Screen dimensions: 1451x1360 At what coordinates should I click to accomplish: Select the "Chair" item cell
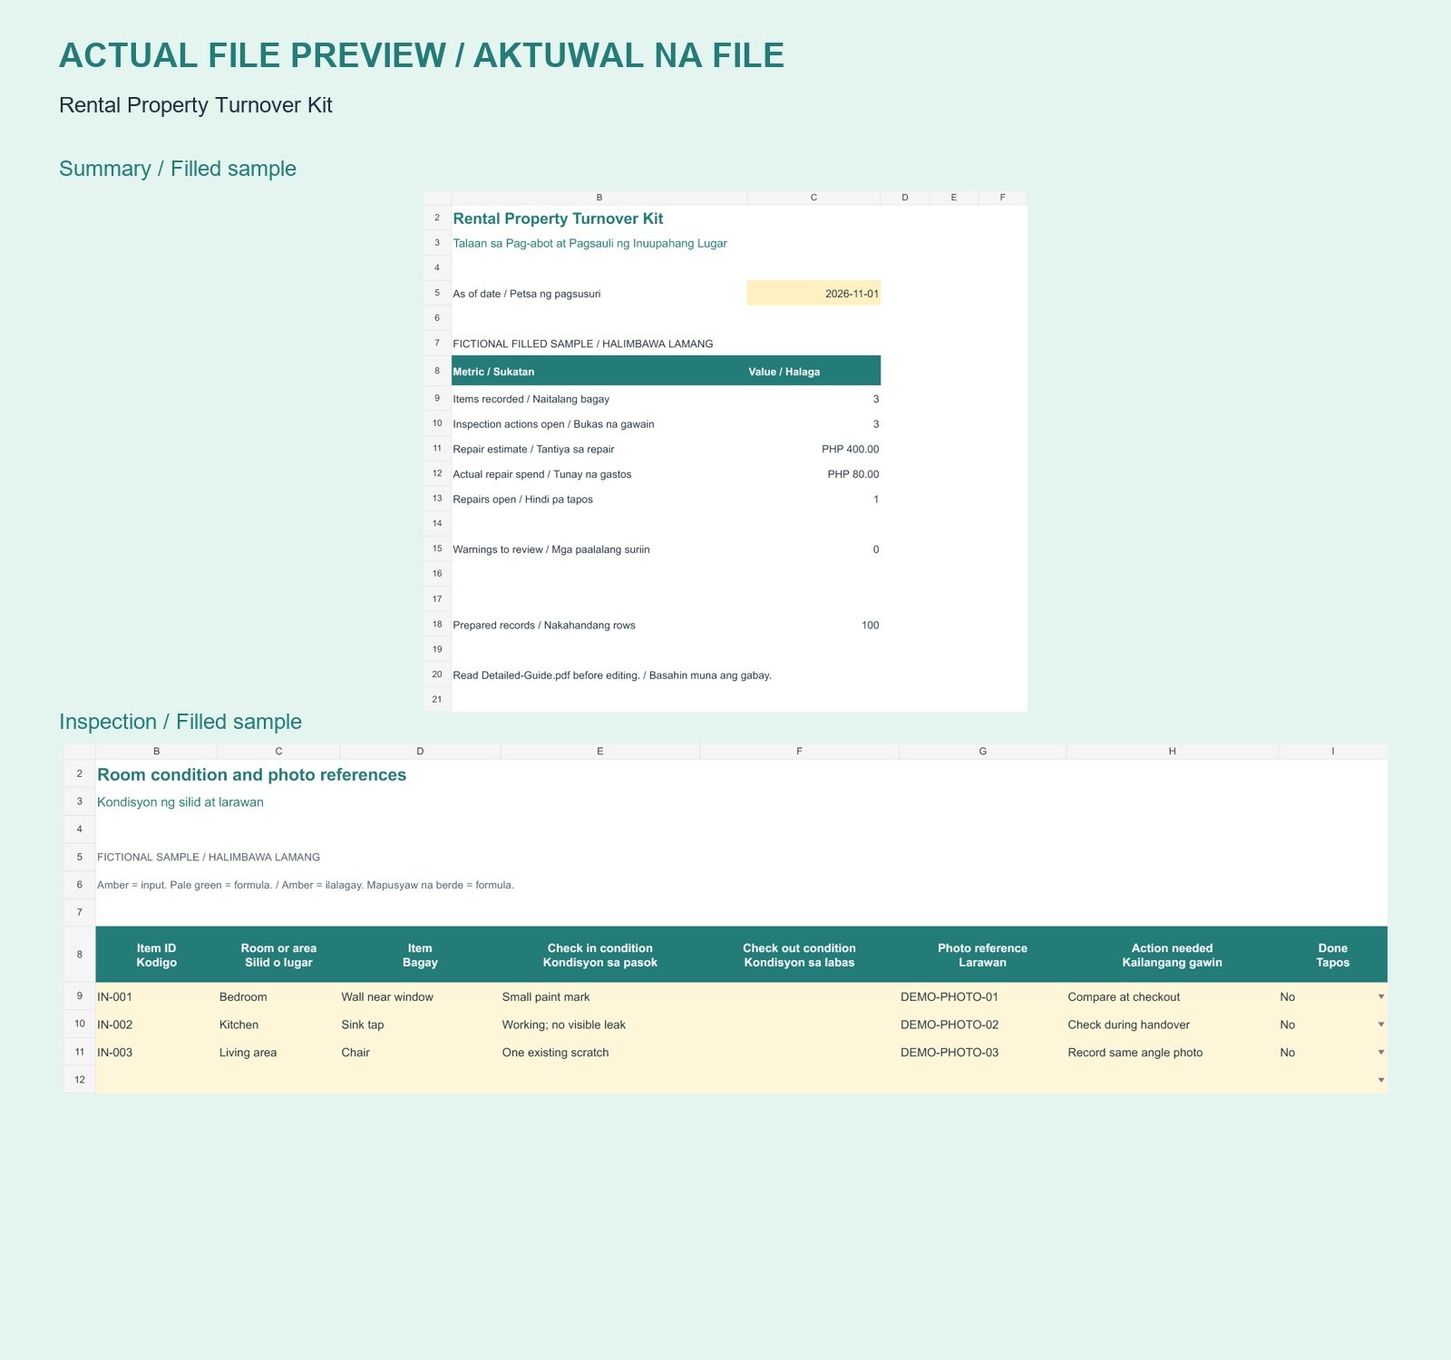pos(420,1053)
